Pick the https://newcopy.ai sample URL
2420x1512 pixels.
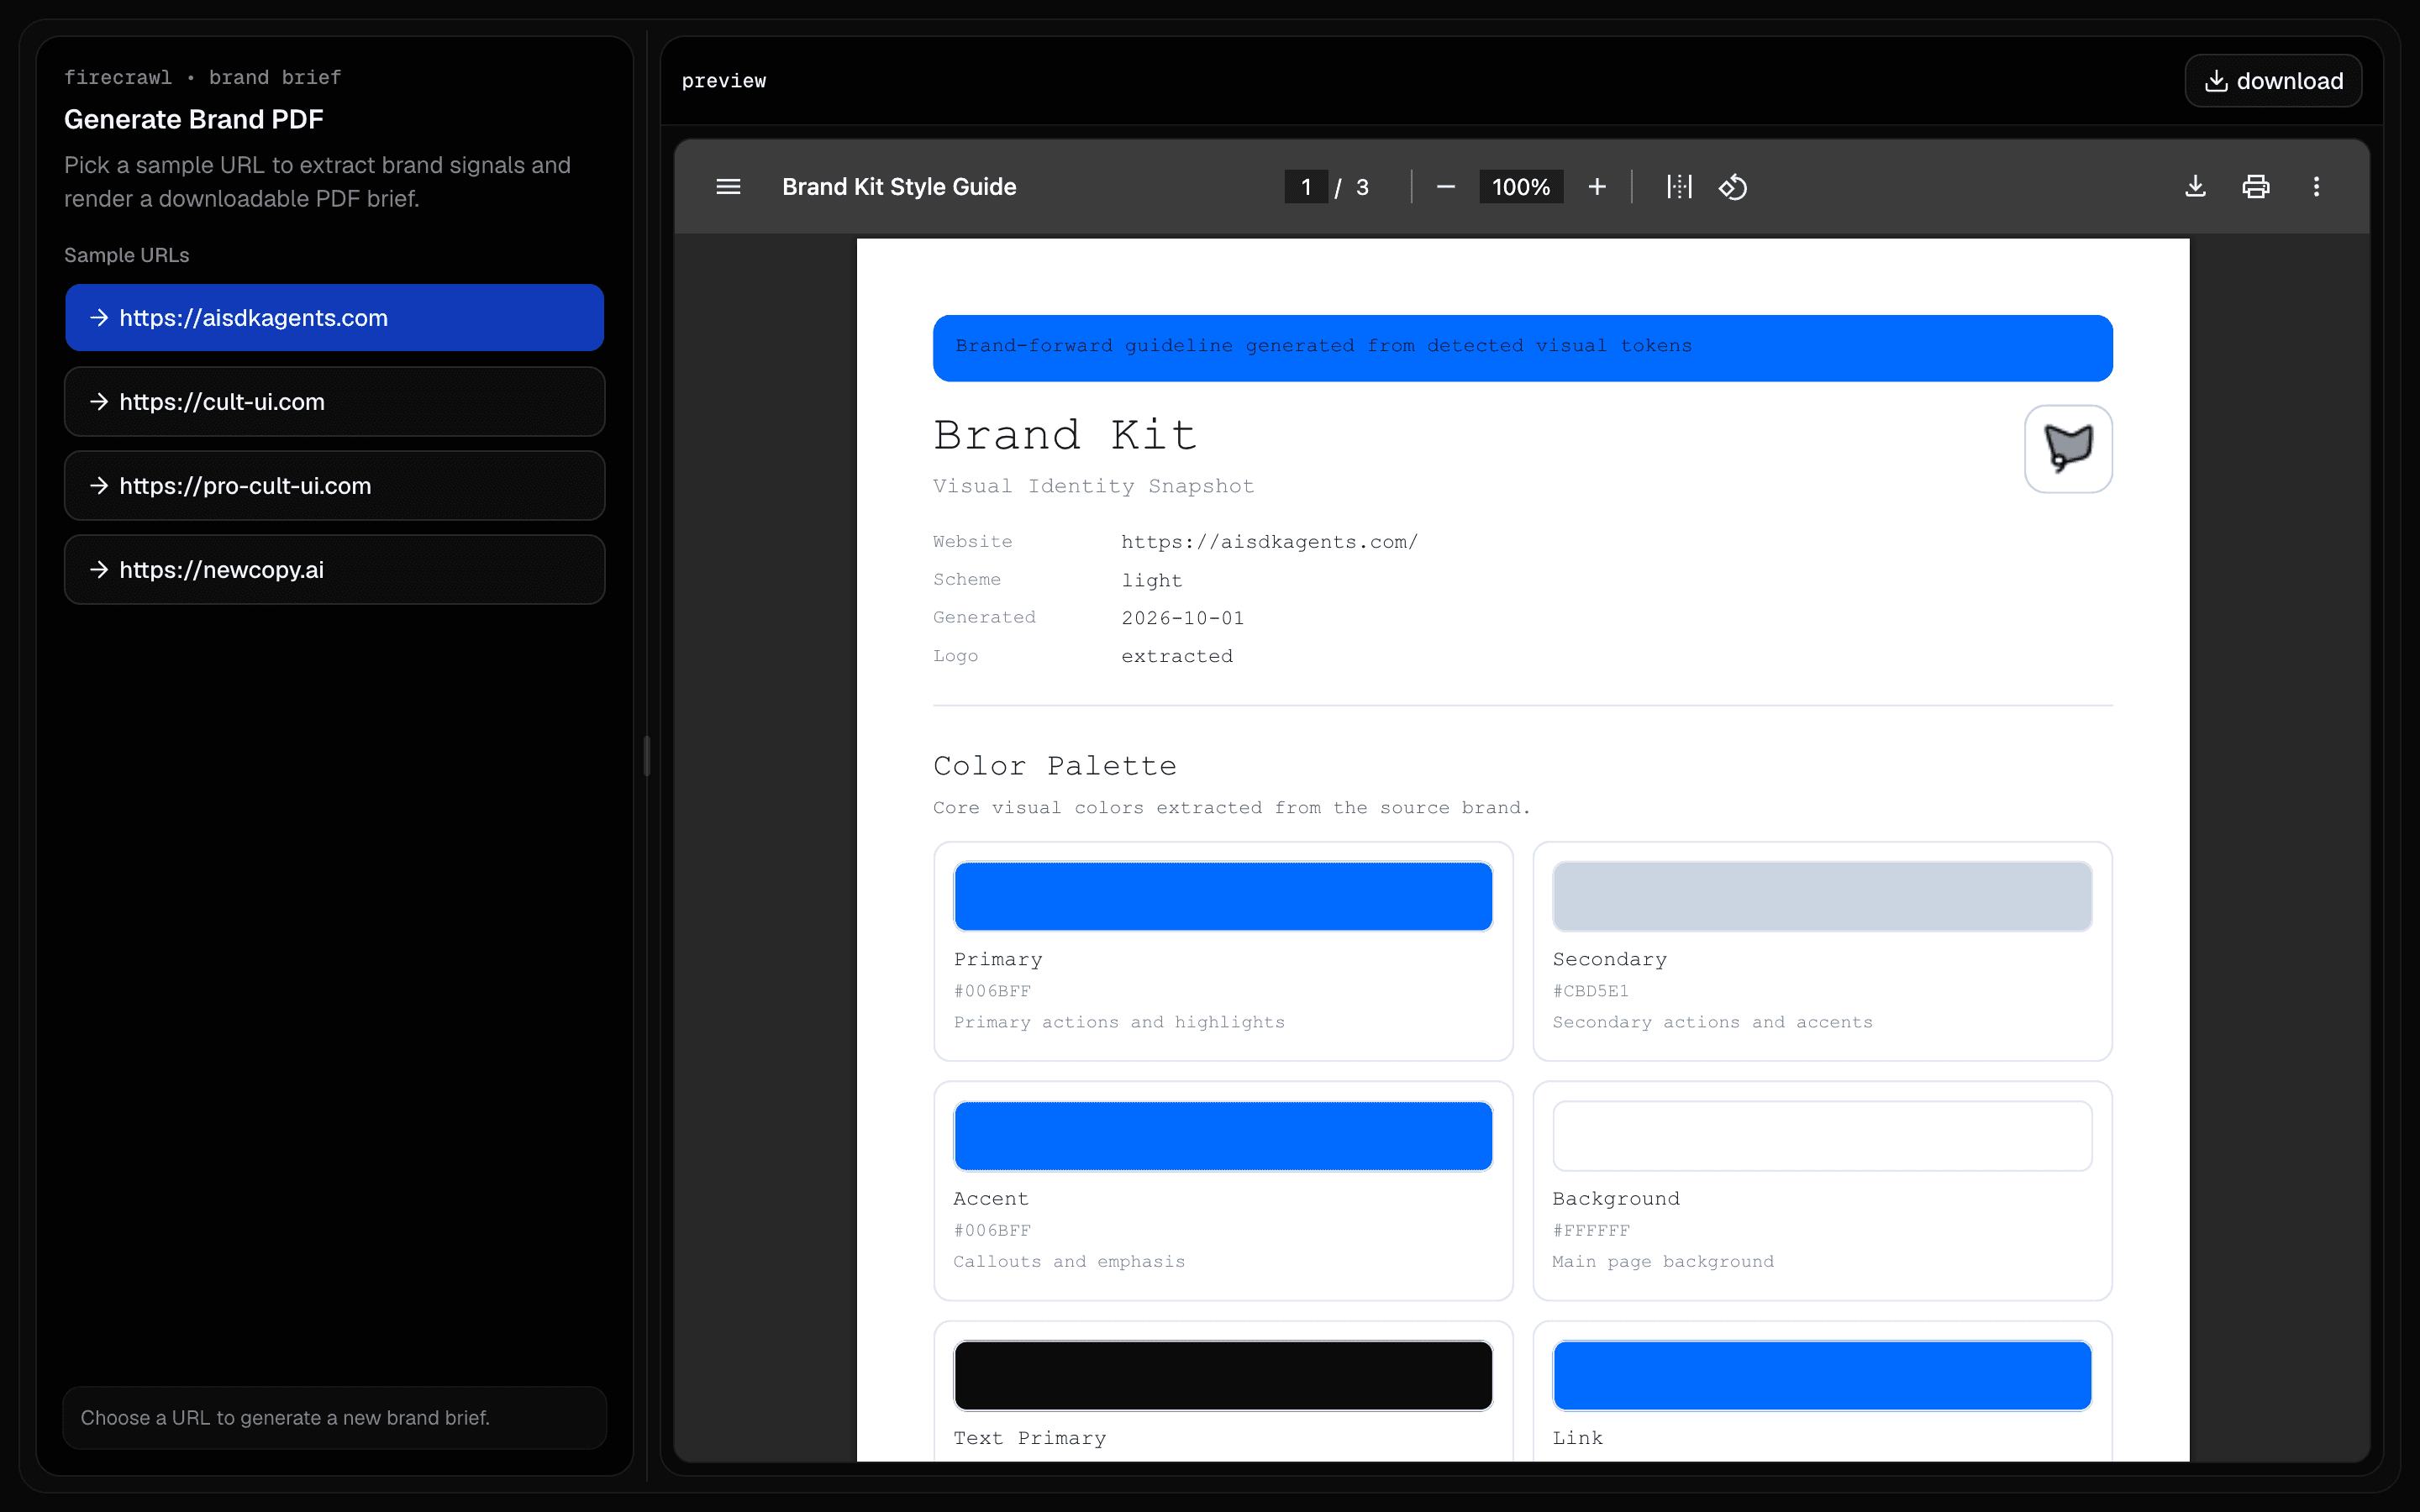(335, 570)
